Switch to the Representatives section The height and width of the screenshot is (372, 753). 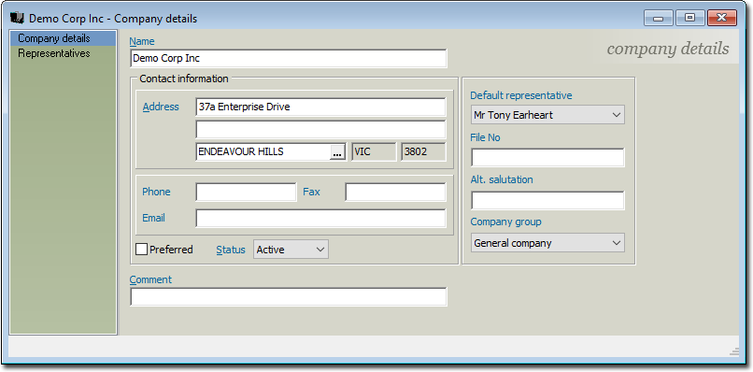(54, 53)
